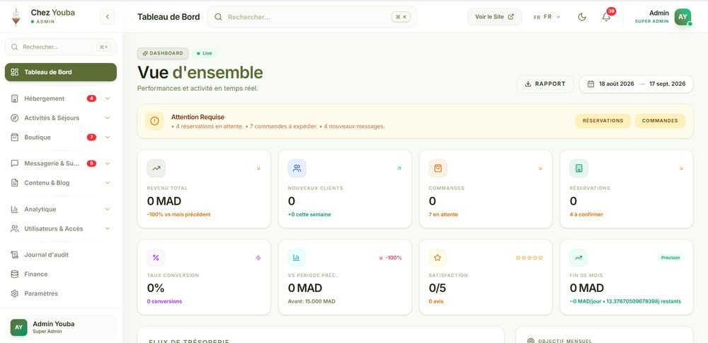Click the Satisfaction star icon
Image resolution: width=708 pixels, height=343 pixels.
tap(438, 257)
